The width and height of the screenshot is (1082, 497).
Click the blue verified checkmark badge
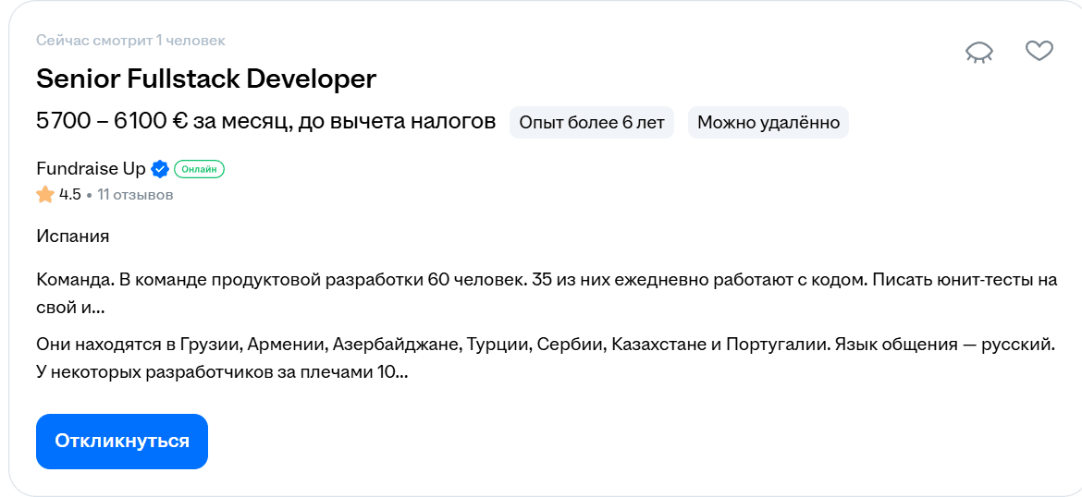point(160,169)
